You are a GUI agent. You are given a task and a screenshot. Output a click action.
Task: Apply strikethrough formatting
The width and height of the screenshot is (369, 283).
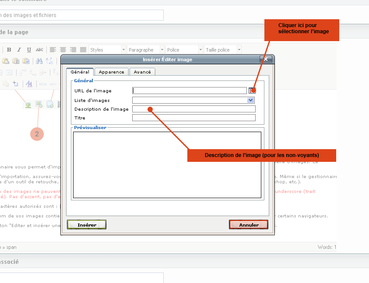point(39,50)
